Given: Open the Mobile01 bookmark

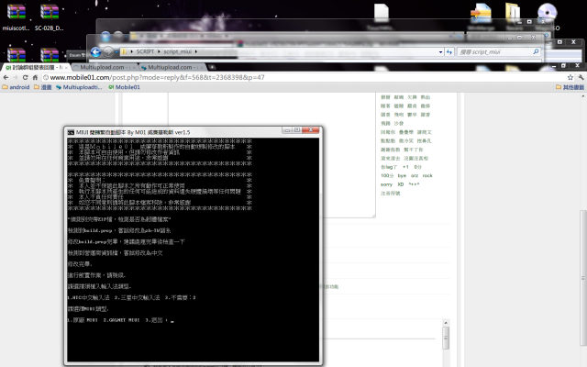Looking at the screenshot, I should pos(124,87).
